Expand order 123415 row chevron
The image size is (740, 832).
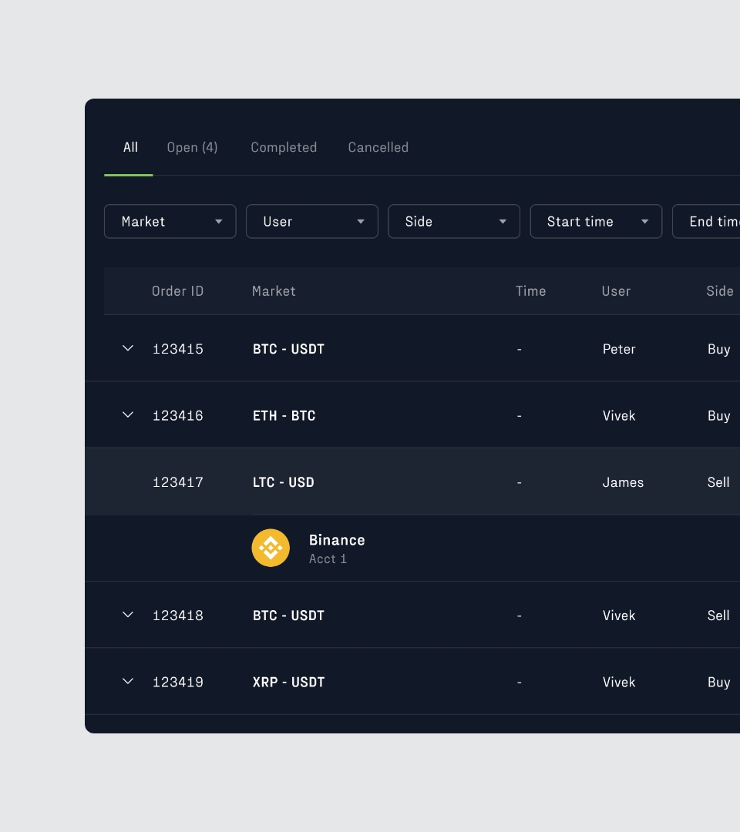pyautogui.click(x=128, y=349)
